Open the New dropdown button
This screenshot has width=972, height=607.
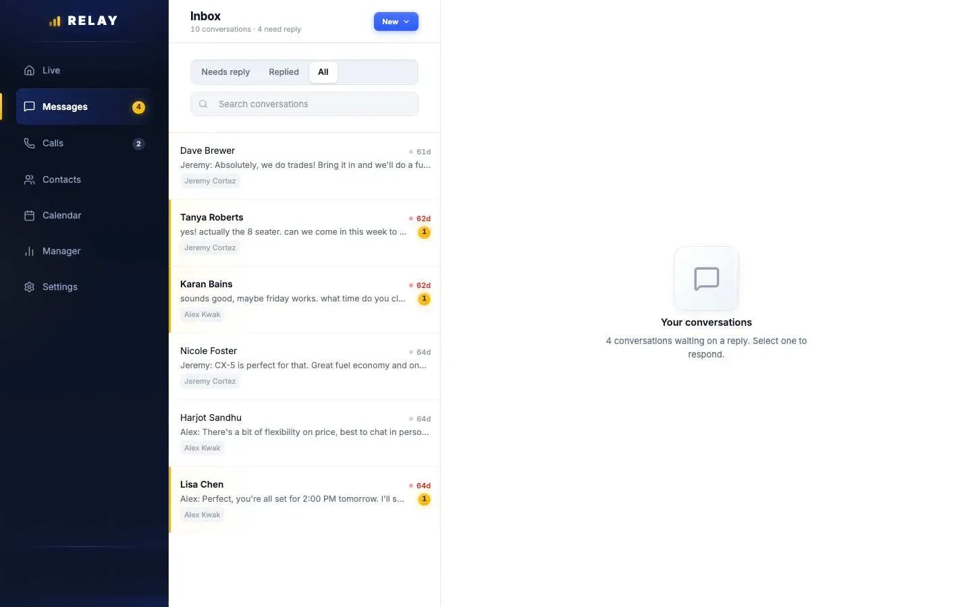point(396,22)
